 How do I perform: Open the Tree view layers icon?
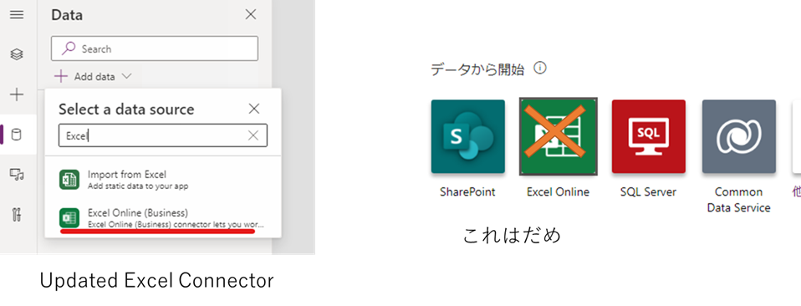coord(17,54)
